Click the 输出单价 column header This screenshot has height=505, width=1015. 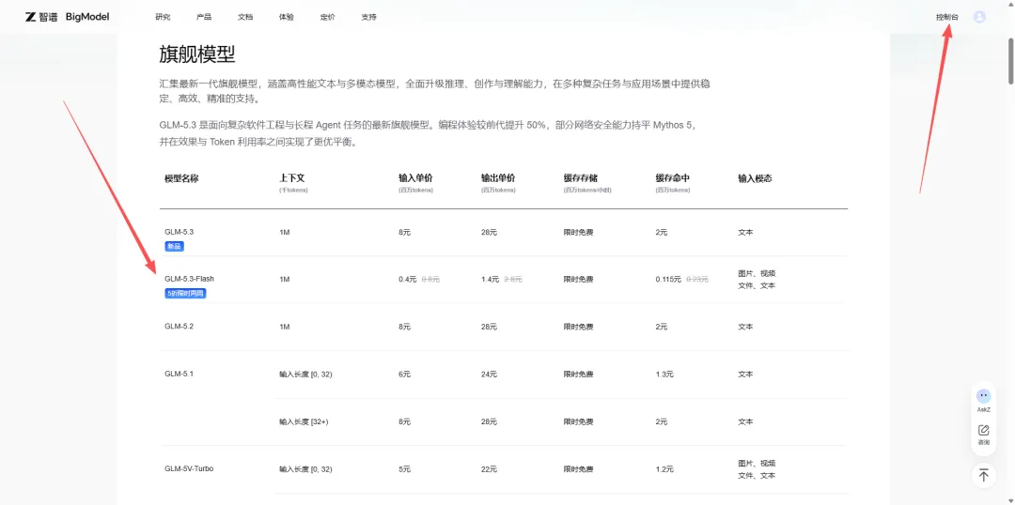coord(498,178)
